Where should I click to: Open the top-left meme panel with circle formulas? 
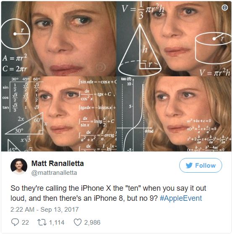[x=59, y=39]
